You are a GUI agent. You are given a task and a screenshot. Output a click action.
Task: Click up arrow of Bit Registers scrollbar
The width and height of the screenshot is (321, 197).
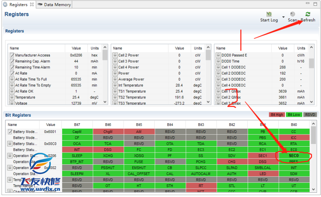(313, 124)
